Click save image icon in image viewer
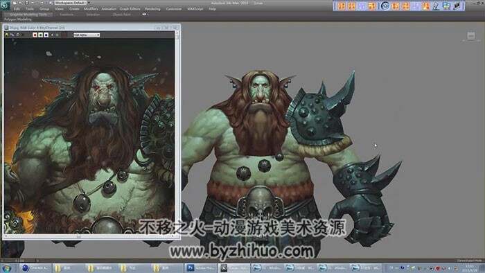Viewport: 485px width, 273px height. [7, 35]
